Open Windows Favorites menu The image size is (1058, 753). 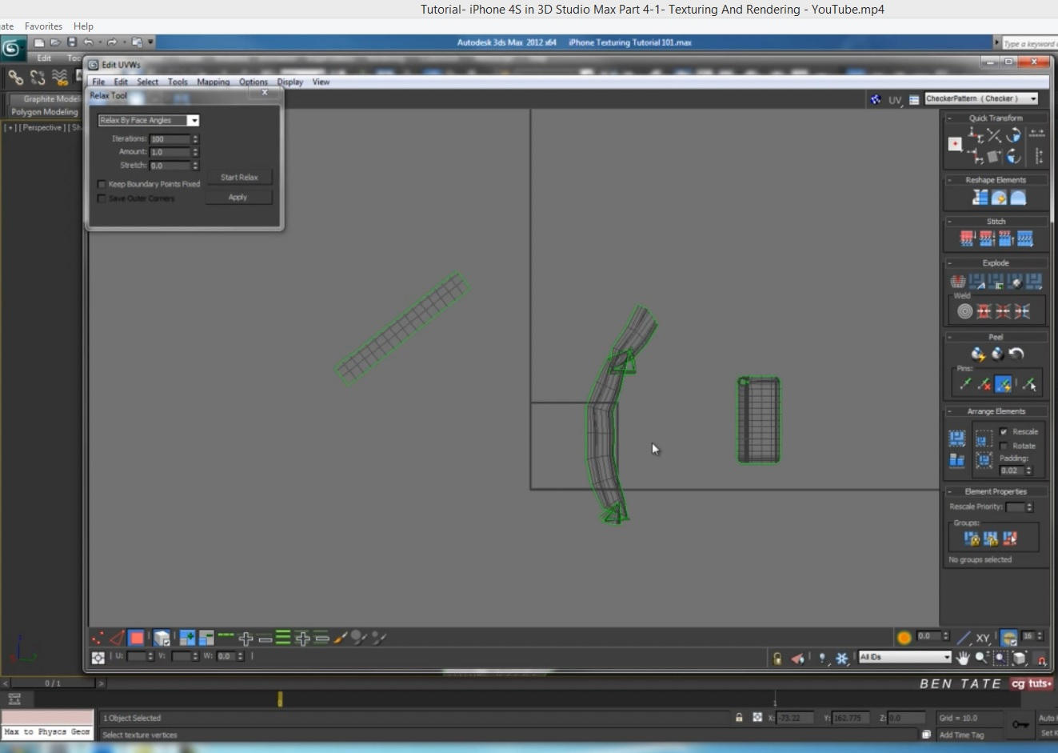(43, 26)
